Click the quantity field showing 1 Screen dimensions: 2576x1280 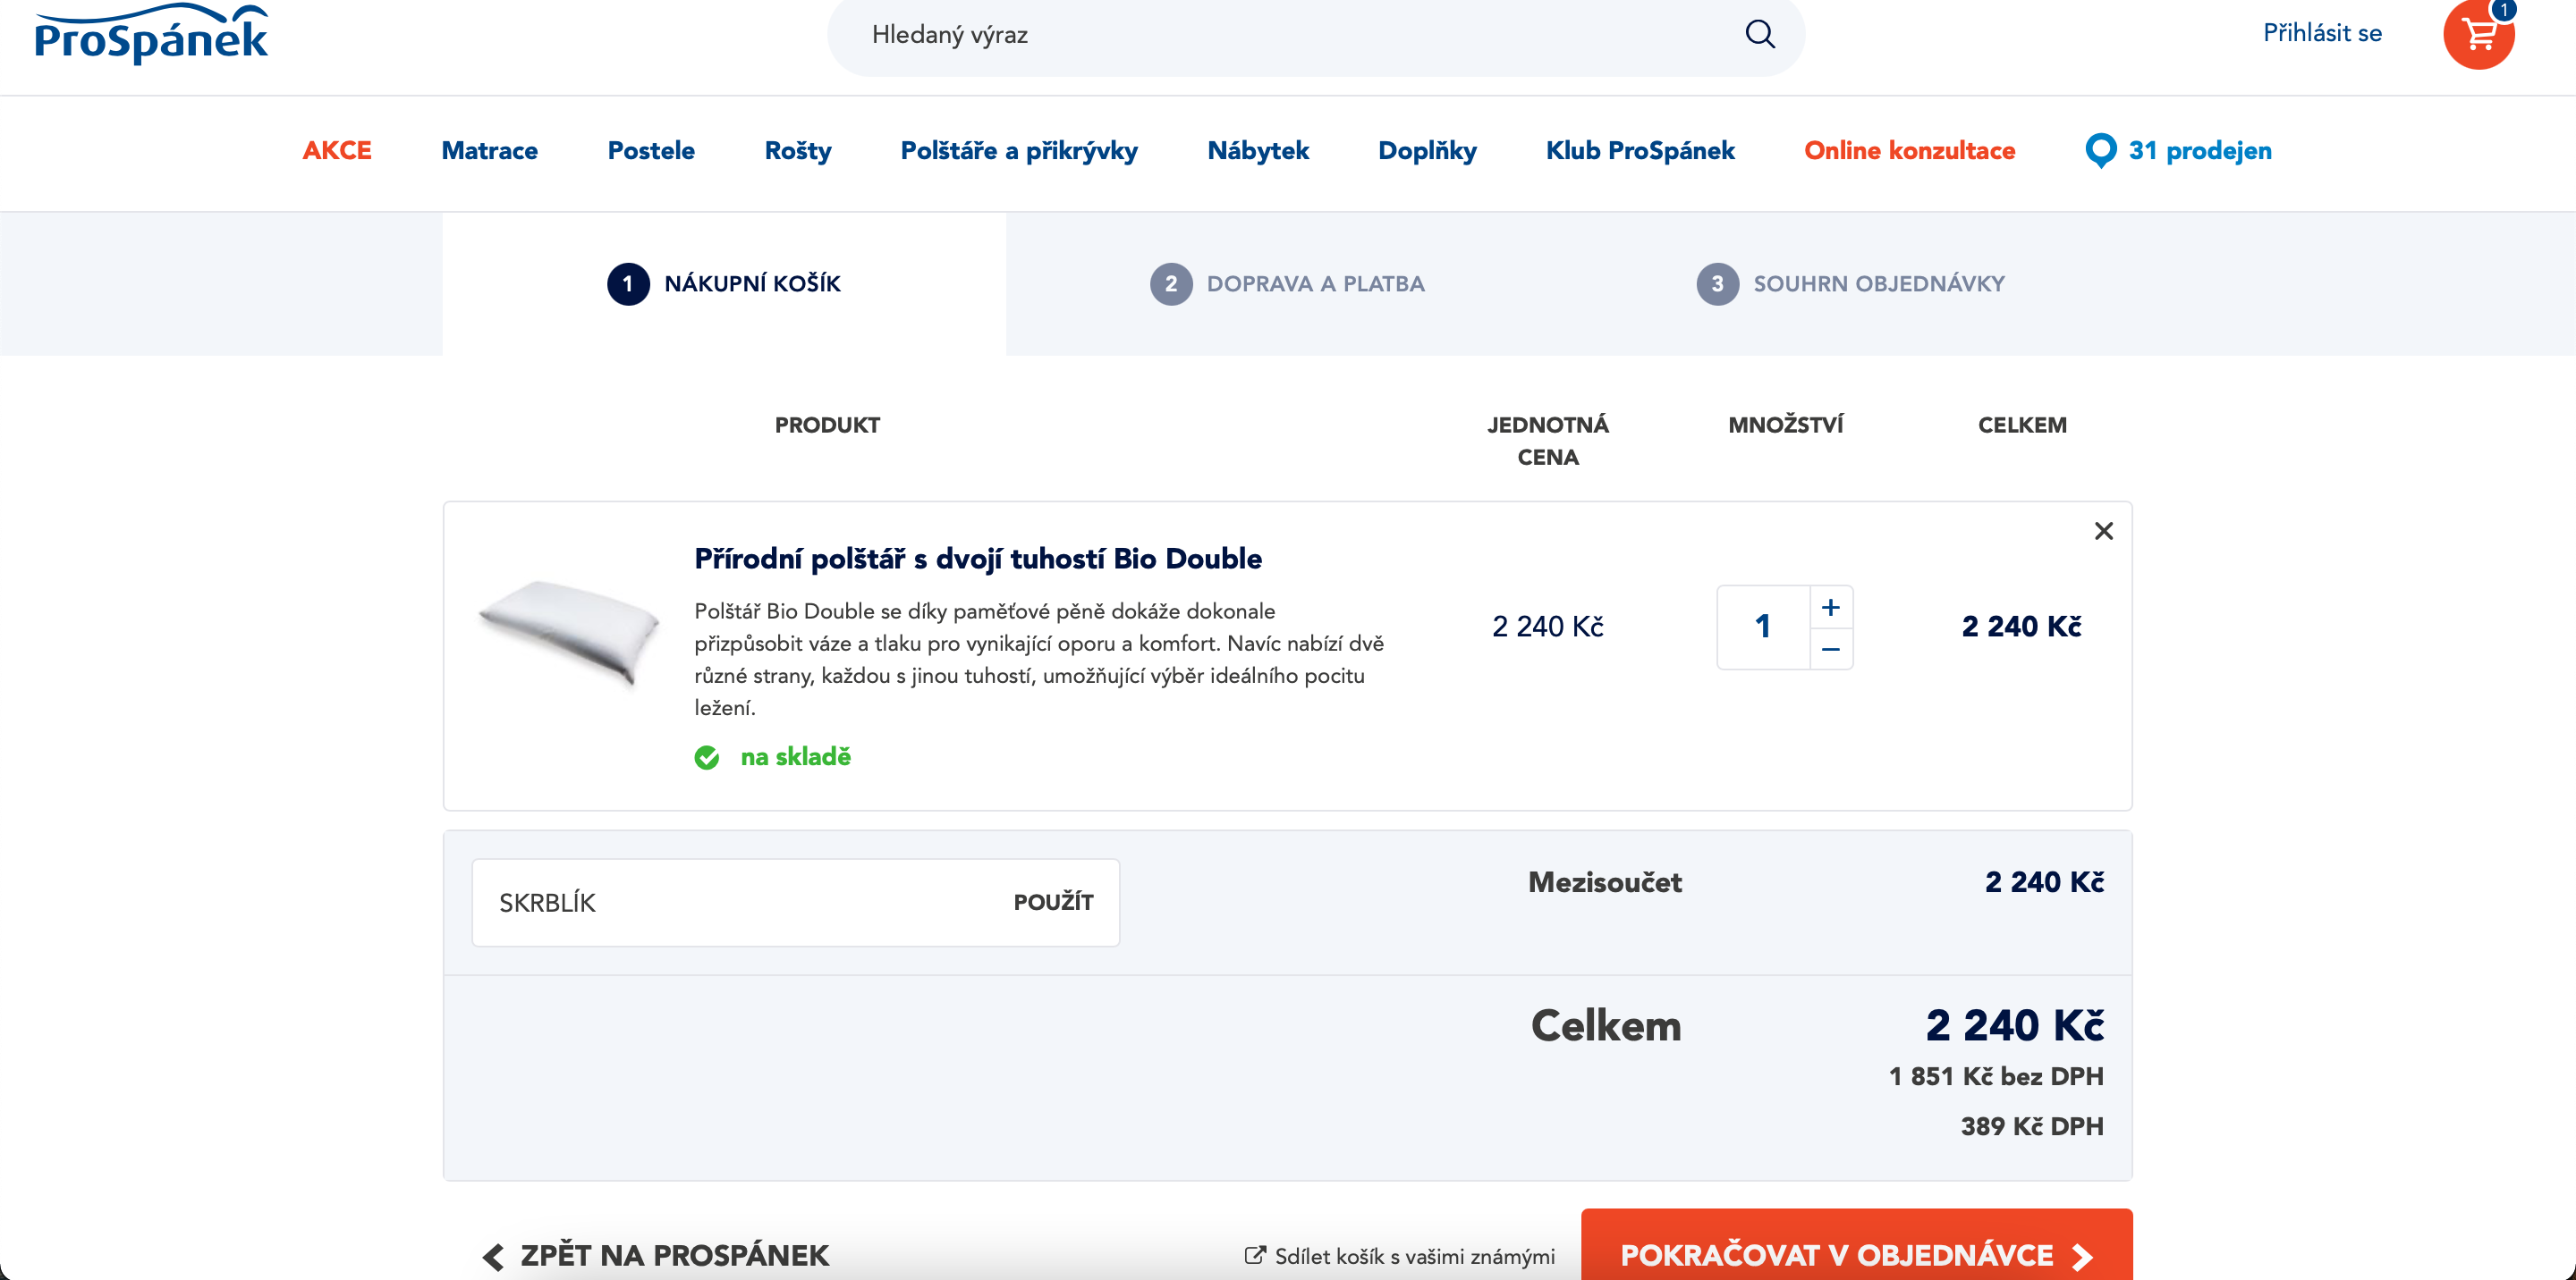(1763, 627)
